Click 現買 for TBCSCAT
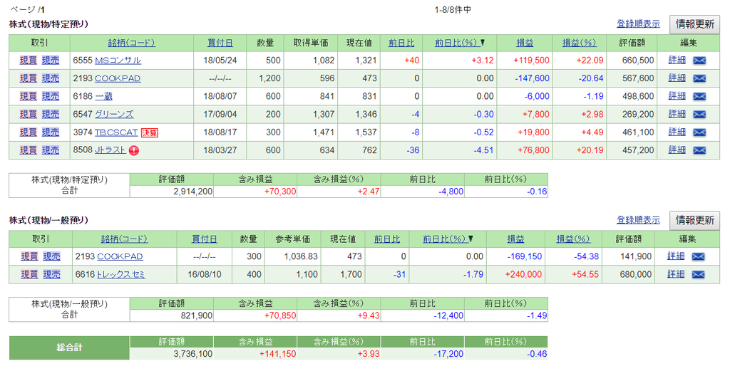The image size is (730, 376). click(x=29, y=132)
